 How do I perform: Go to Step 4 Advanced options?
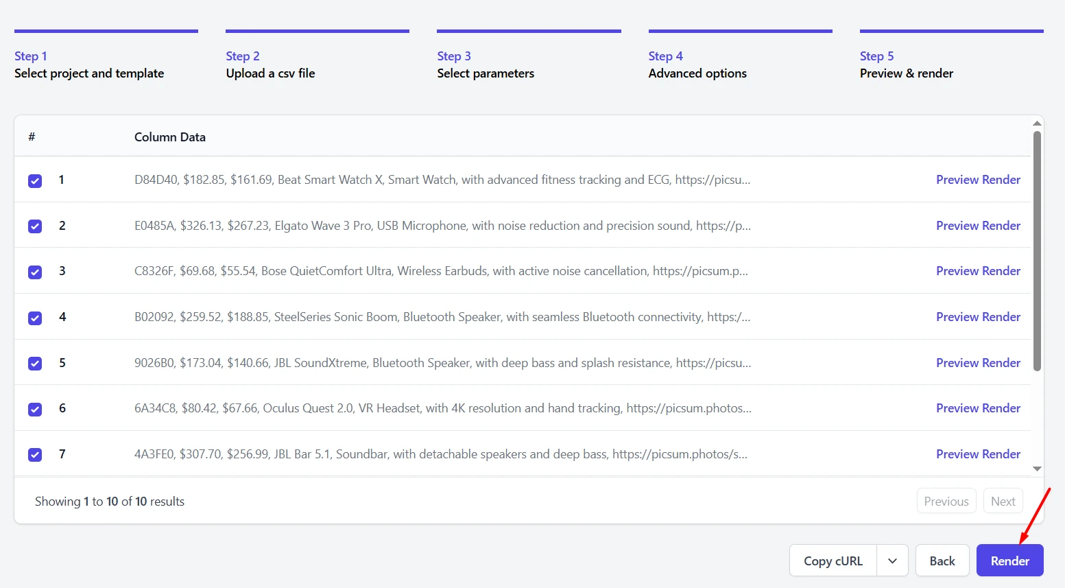point(741,56)
